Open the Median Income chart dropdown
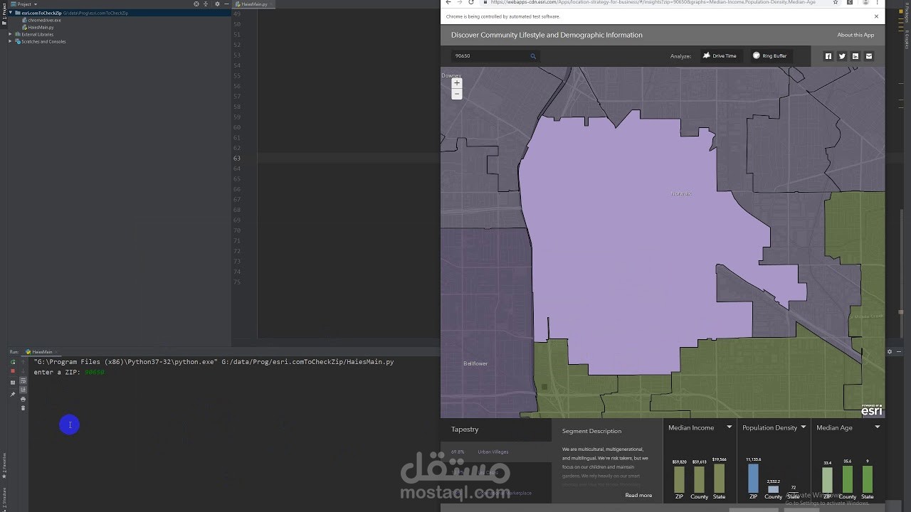The image size is (911, 512). [729, 427]
